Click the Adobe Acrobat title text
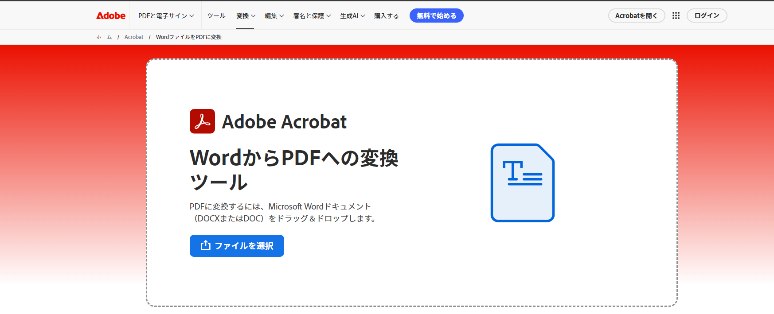 pos(284,122)
